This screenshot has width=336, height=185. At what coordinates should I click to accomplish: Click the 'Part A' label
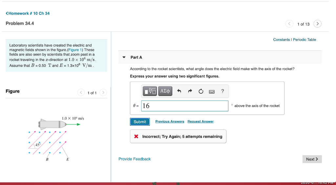[x=136, y=57]
